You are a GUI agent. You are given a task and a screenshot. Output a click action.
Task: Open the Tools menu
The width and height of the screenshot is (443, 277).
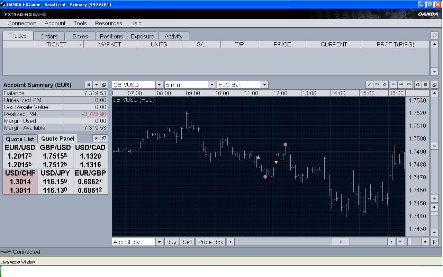[80, 23]
